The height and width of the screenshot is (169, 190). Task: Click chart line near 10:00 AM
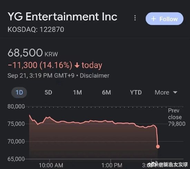[x=49, y=117]
